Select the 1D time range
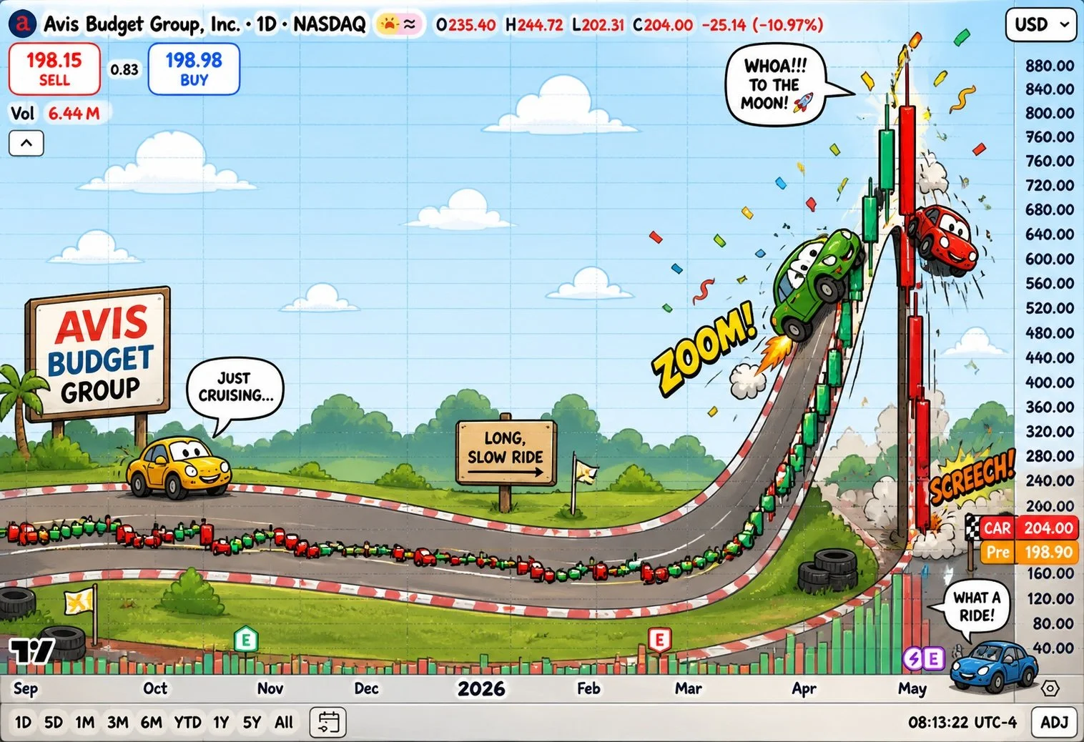The image size is (1084, 742). [x=23, y=723]
